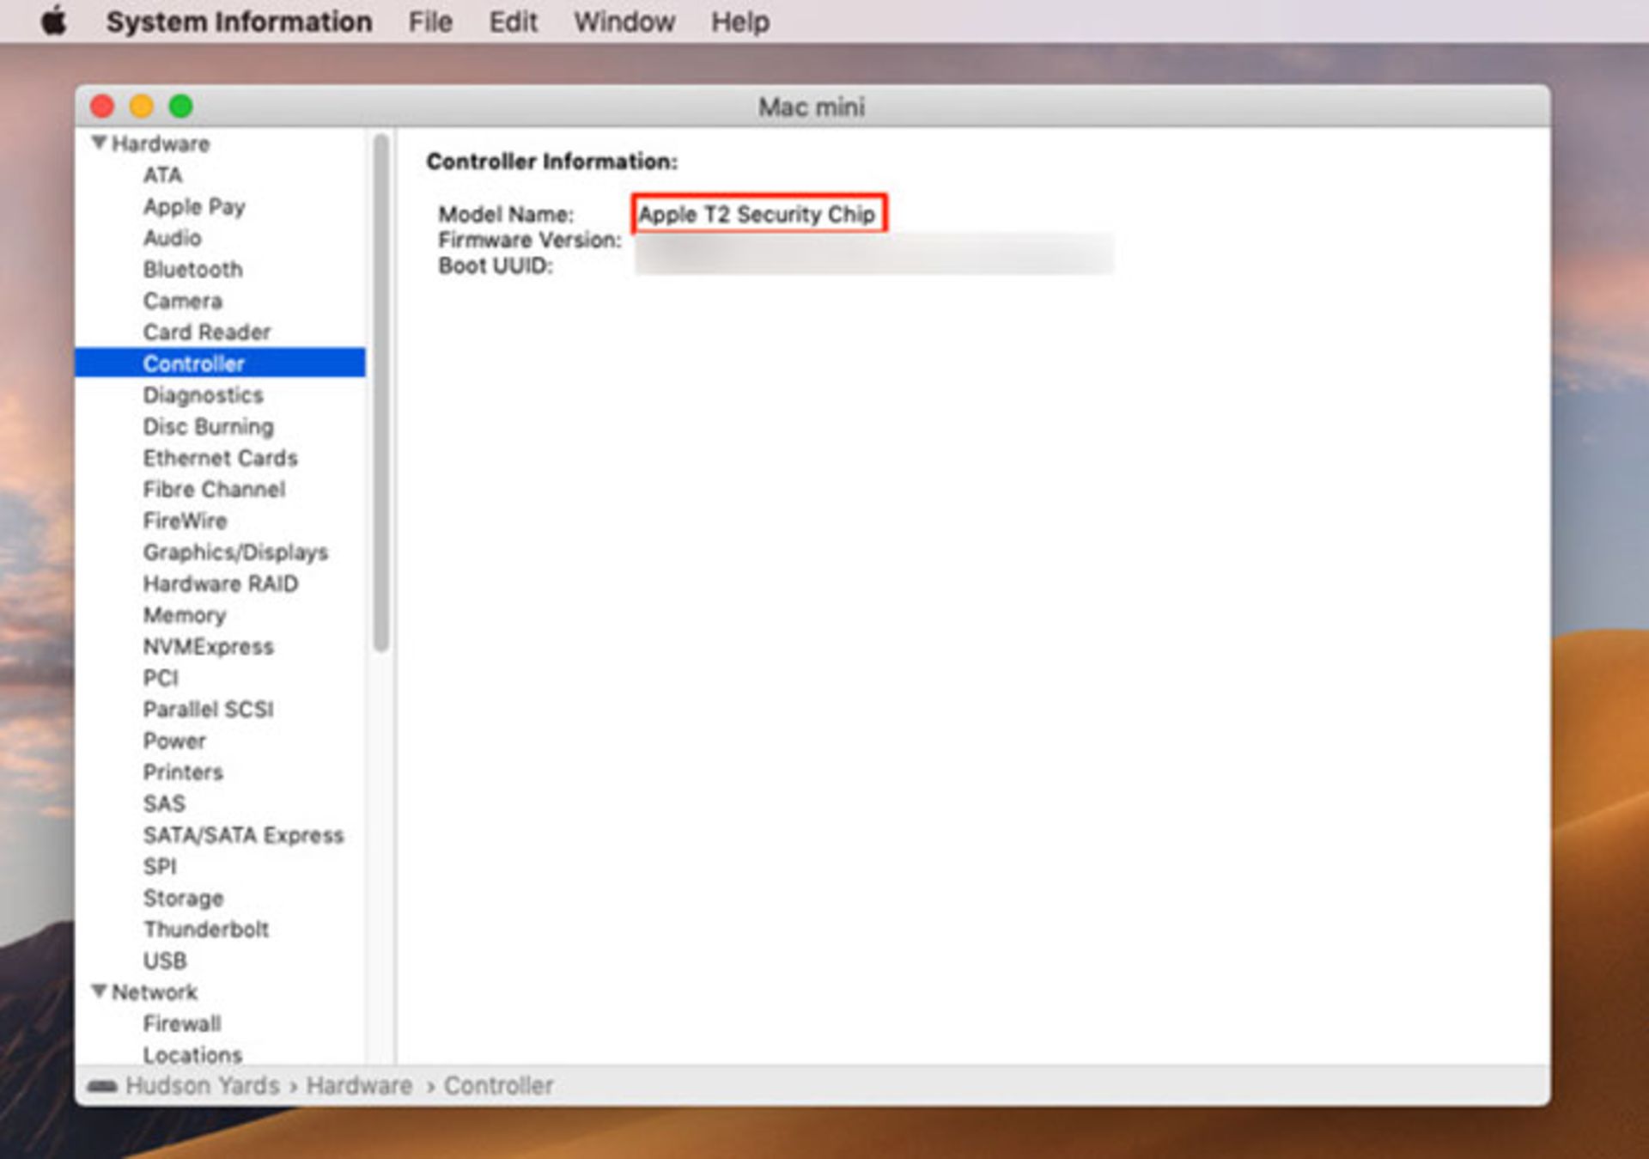Click the Apple T2 Security Chip value
1649x1159 pixels.
coord(756,214)
